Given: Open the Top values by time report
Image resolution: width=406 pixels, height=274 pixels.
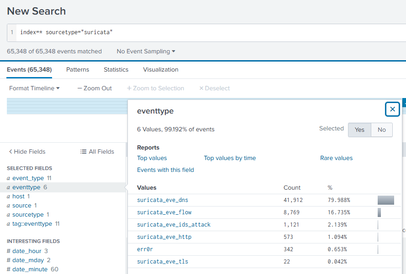Looking at the screenshot, I should [x=230, y=158].
